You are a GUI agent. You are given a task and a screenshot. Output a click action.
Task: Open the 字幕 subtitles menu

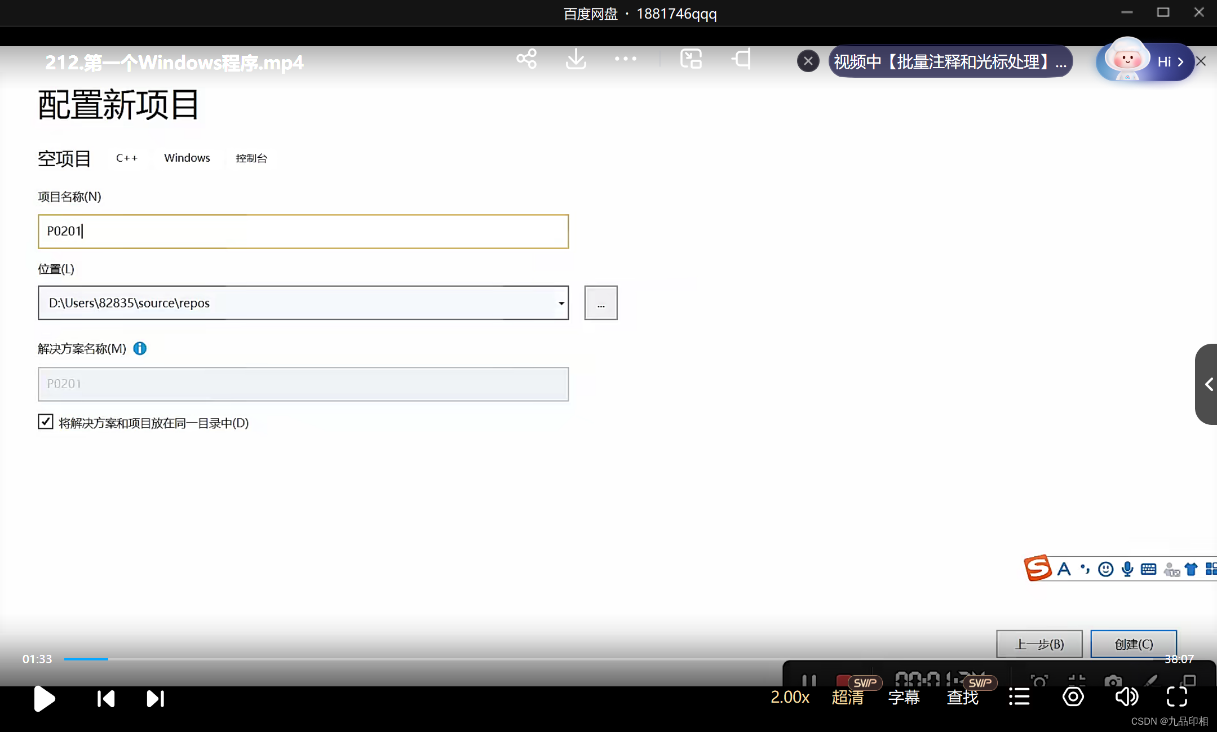pos(904,697)
